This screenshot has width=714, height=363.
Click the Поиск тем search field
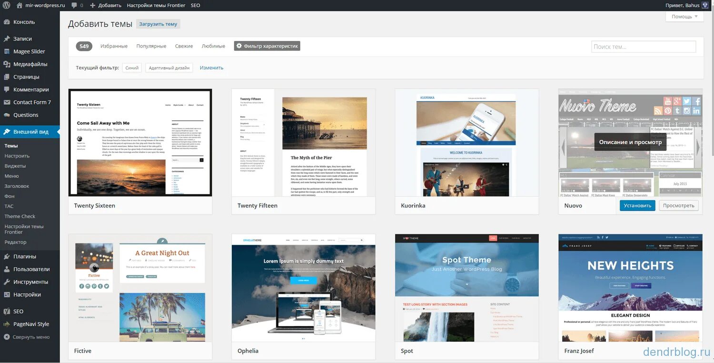(644, 47)
